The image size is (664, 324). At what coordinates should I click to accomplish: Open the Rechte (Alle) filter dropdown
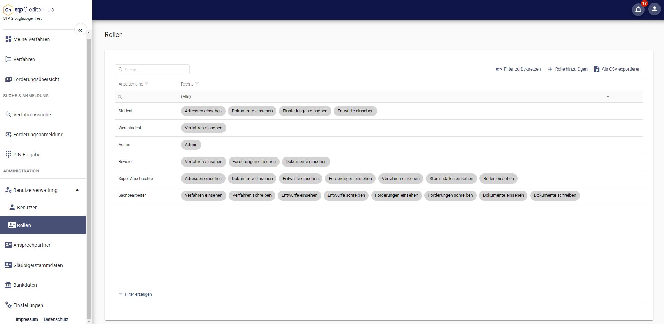[608, 97]
